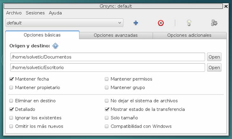Screen dimensions: 232x139
Task: Execute sync with the gears icon
Action: point(214,23)
